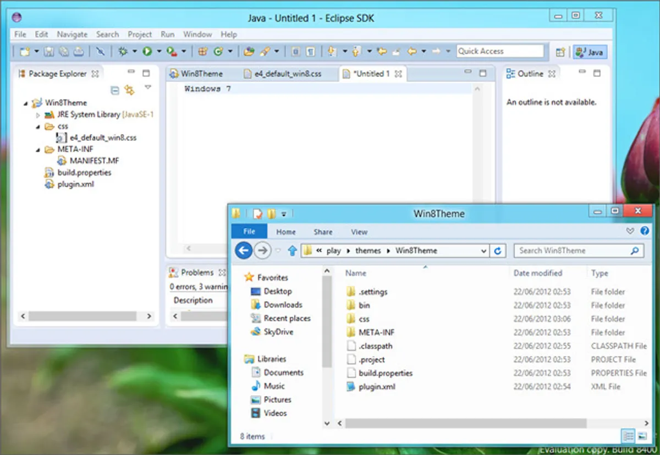This screenshot has height=455, width=660.
Task: Open the Share ribbon tab in Explorer
Action: point(323,232)
